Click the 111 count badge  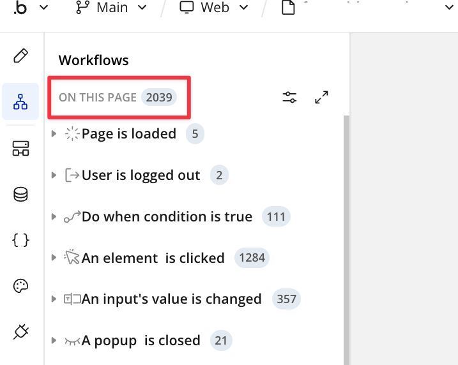(276, 216)
